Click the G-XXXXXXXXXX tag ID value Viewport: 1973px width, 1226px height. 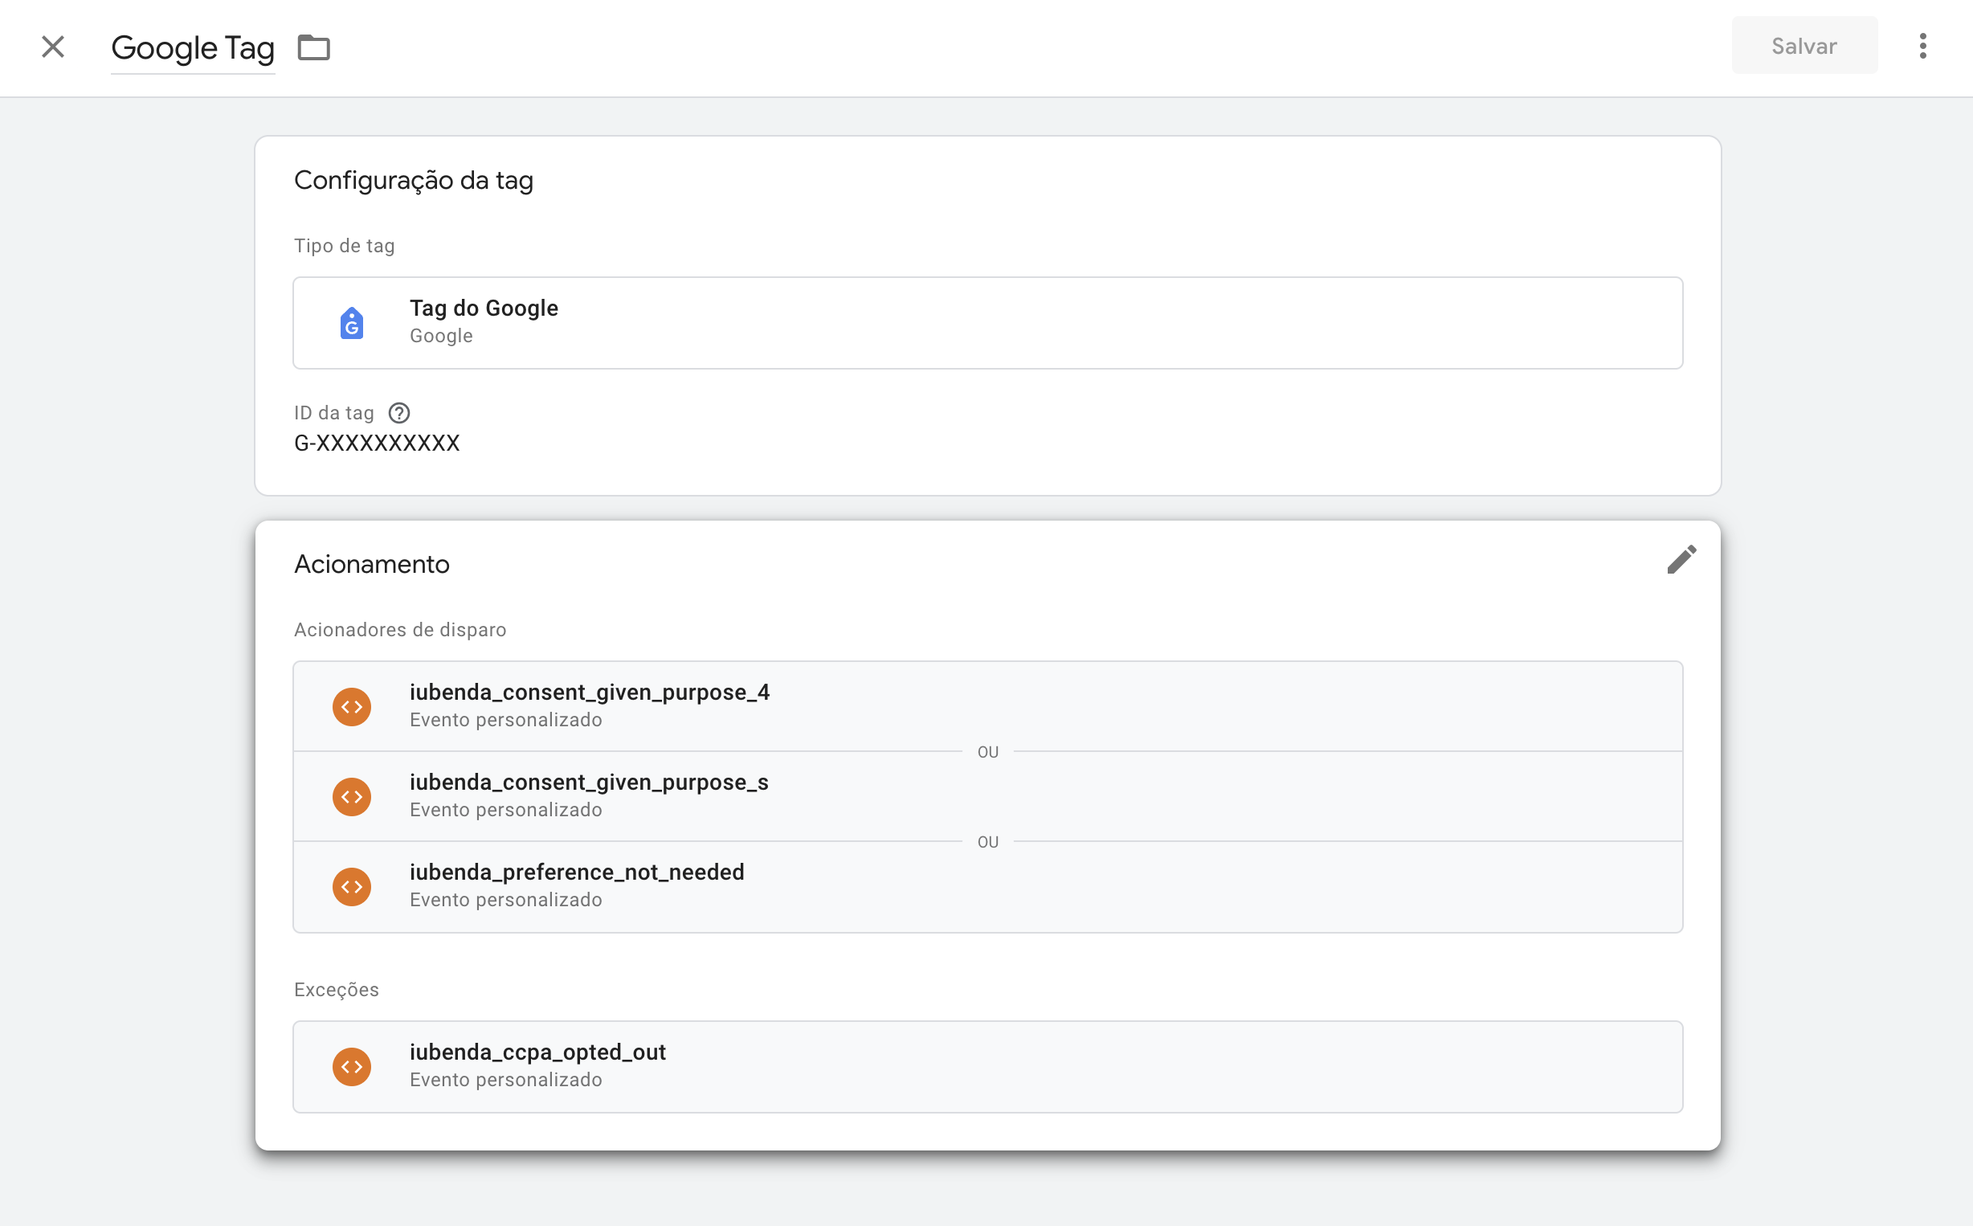(x=377, y=443)
